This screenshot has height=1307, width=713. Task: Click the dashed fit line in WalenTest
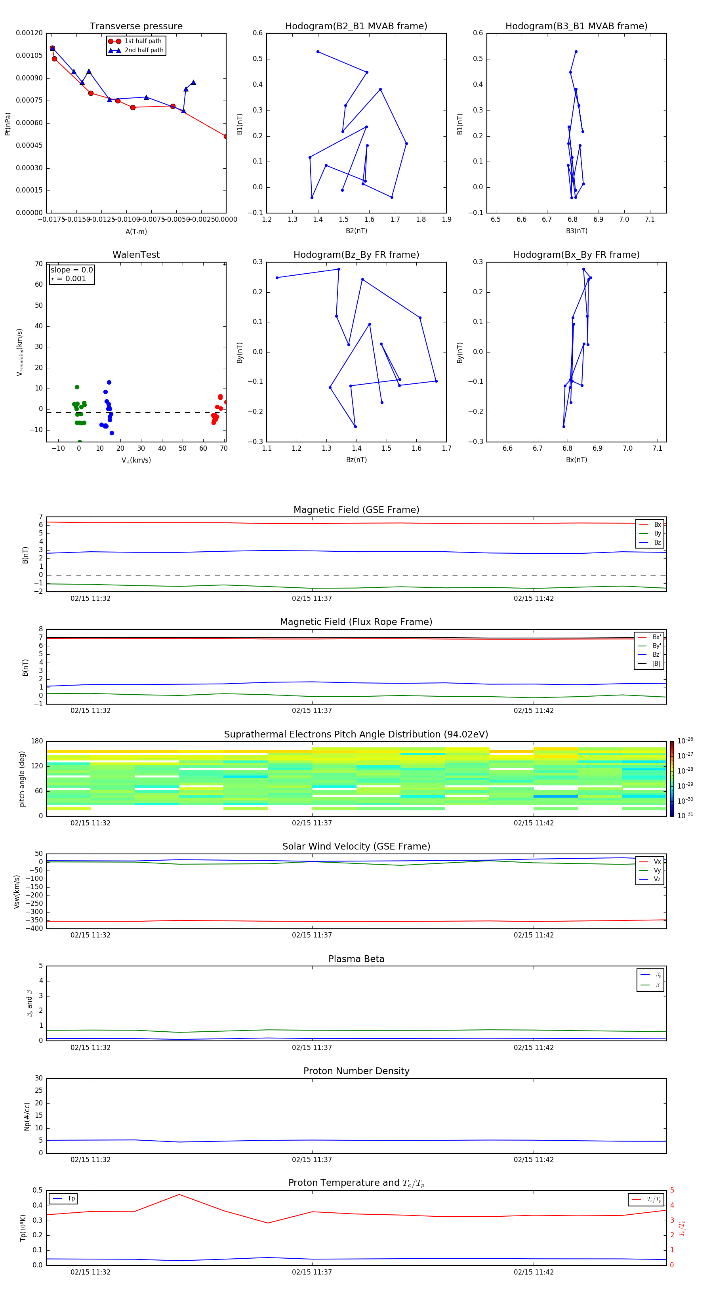[x=136, y=412]
